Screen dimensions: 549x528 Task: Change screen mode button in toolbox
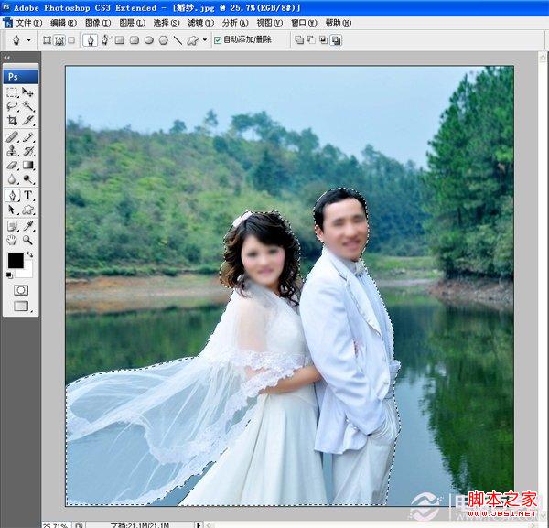pyautogui.click(x=21, y=306)
